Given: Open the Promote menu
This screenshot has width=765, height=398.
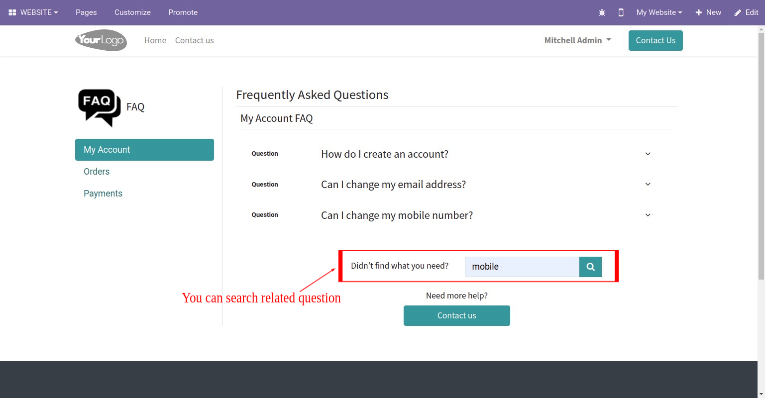Looking at the screenshot, I should [x=183, y=12].
